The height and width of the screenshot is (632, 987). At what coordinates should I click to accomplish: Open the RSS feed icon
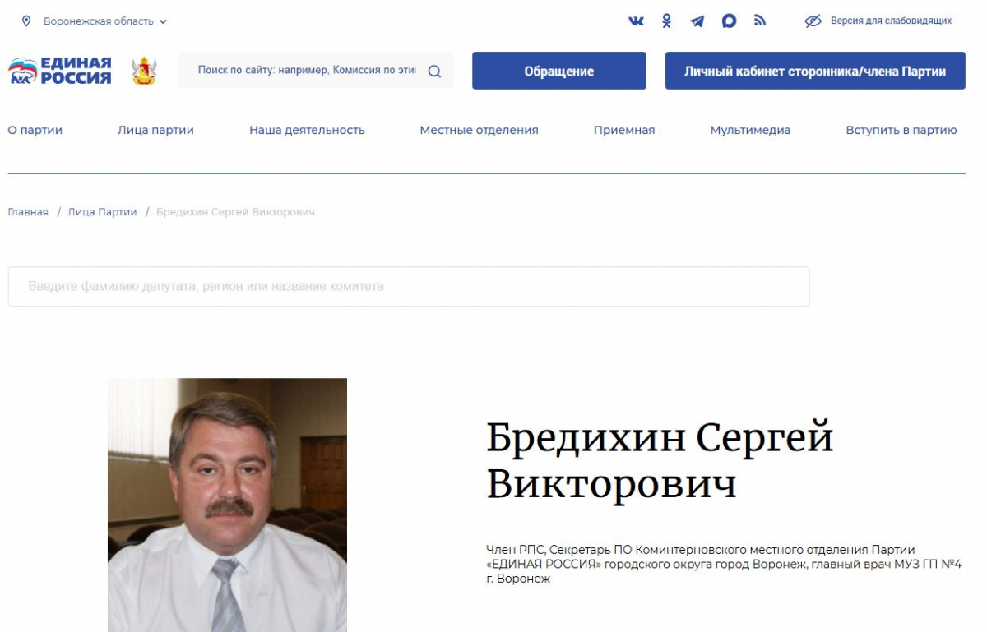760,21
